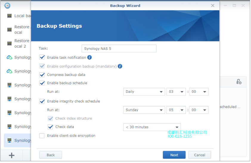
Task: Toggle Enable task notification checkbox
Action: pos(42,57)
